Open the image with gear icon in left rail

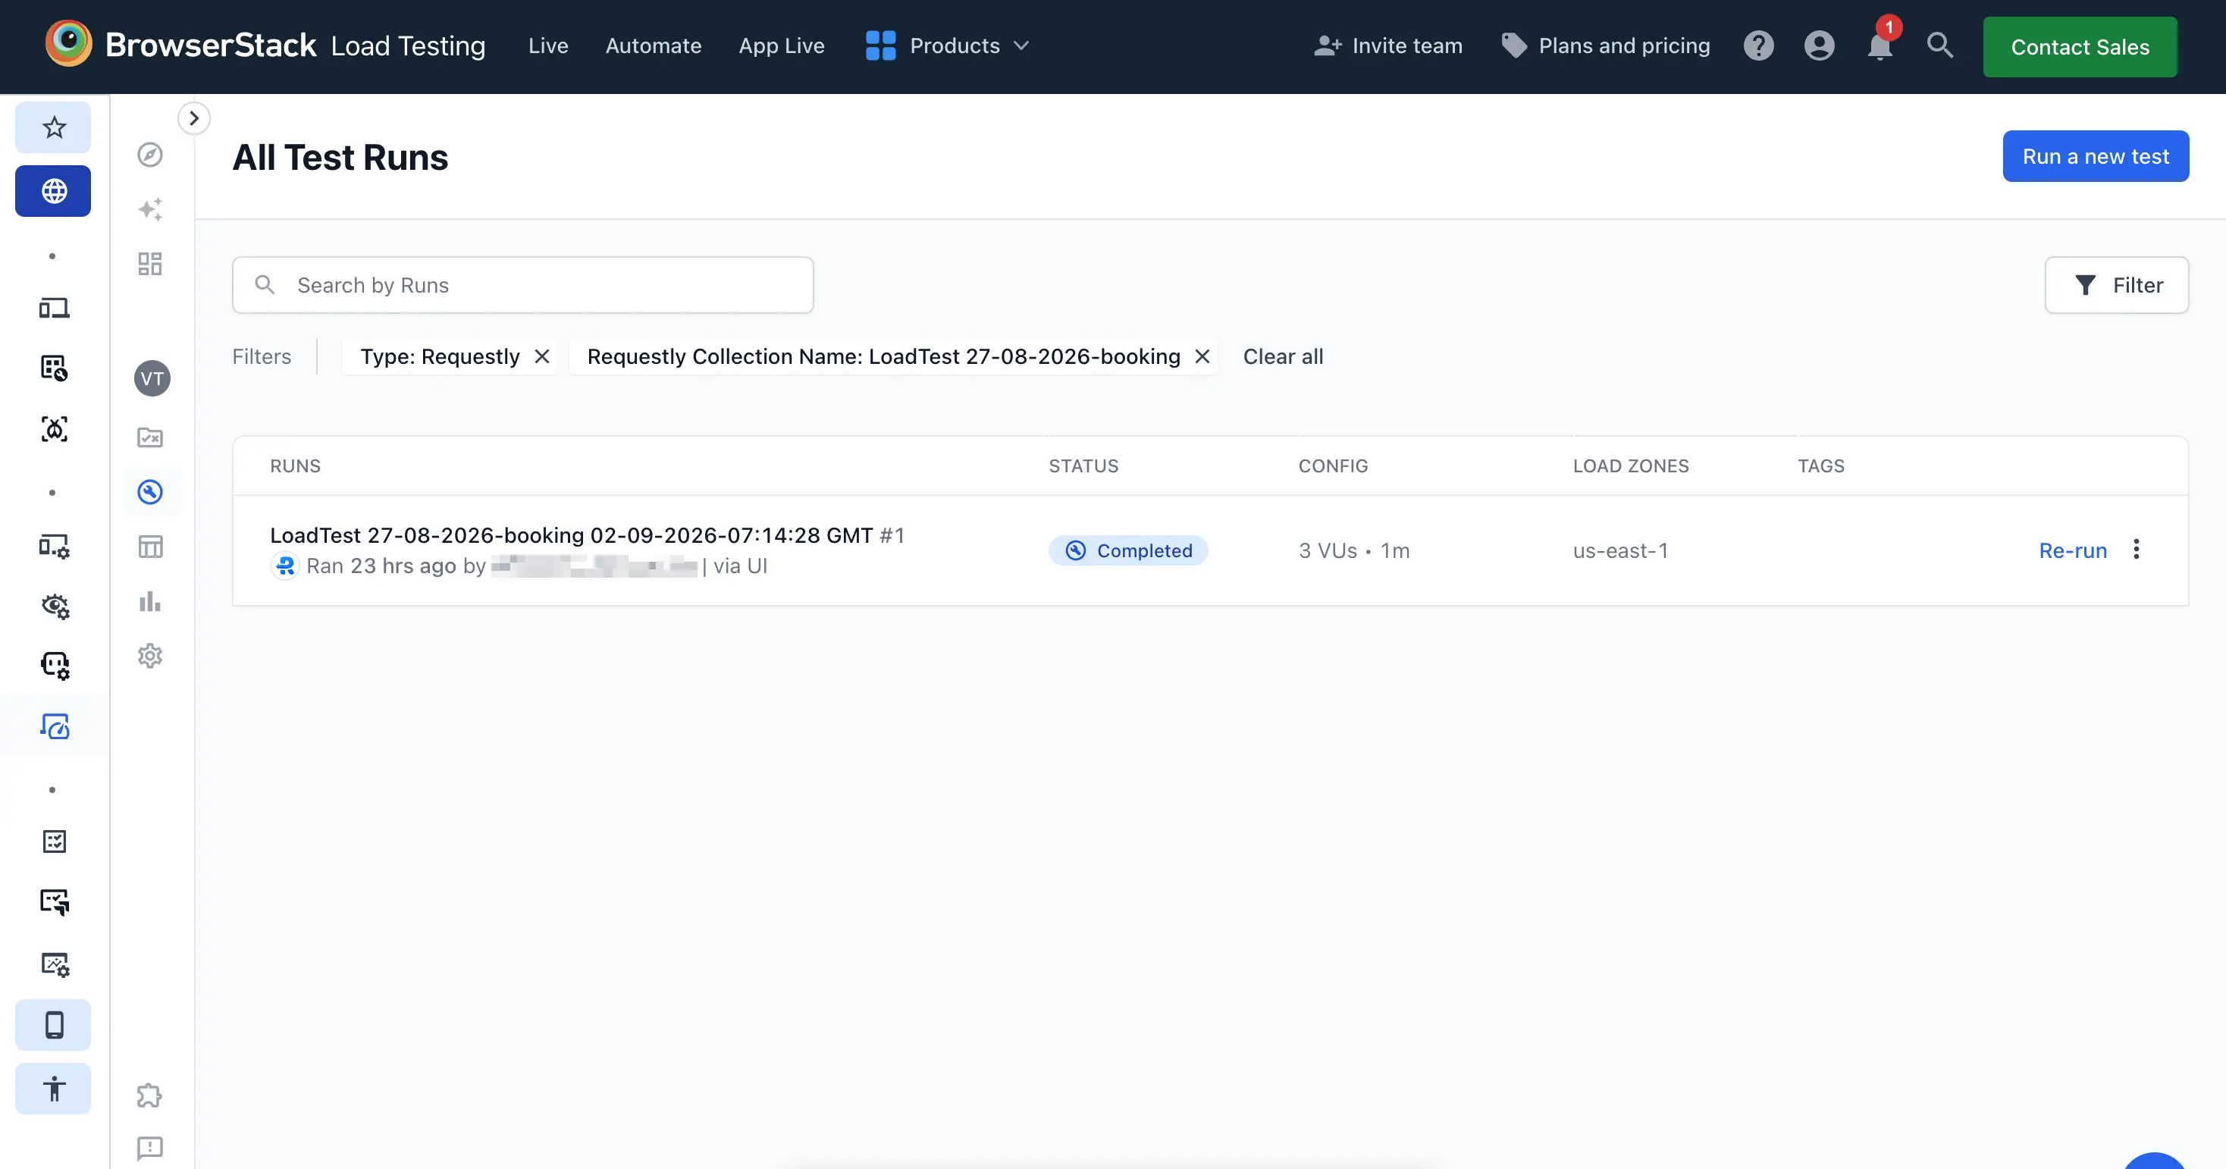pyautogui.click(x=55, y=964)
